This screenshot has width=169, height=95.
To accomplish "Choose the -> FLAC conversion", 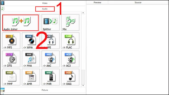I will [x=70, y=41].
